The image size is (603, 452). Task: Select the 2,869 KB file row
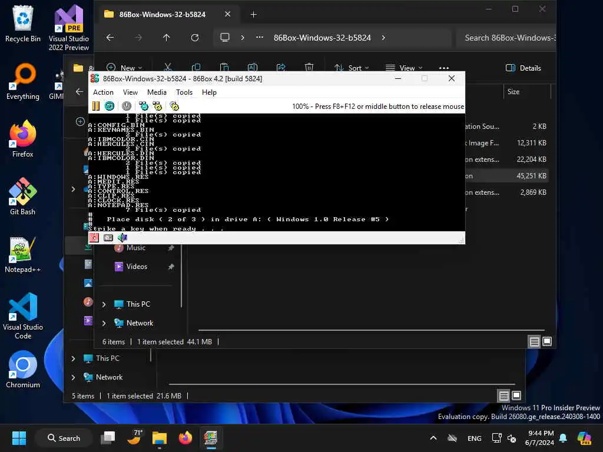point(507,192)
